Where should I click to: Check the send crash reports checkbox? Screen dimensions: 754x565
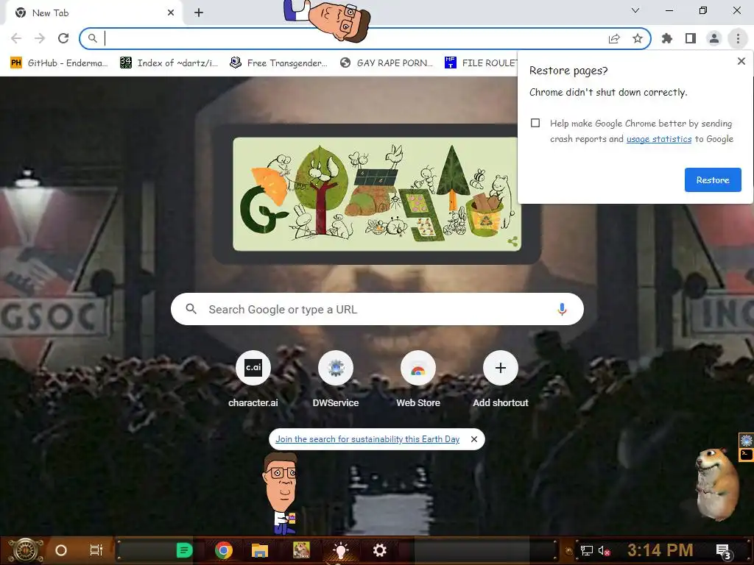coord(535,123)
